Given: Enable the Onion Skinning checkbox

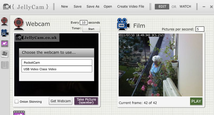Looking at the screenshot, I should [x=17, y=101].
